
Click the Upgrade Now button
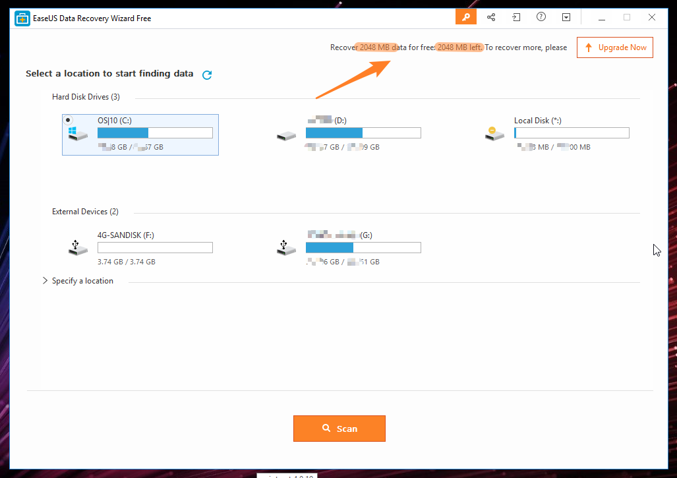[x=615, y=47]
